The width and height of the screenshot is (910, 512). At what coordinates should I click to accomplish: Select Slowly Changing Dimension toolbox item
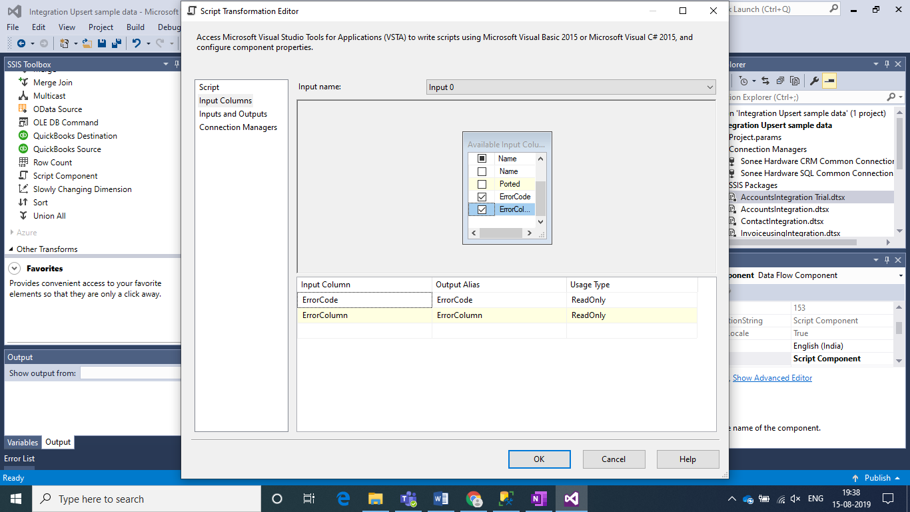coord(82,189)
